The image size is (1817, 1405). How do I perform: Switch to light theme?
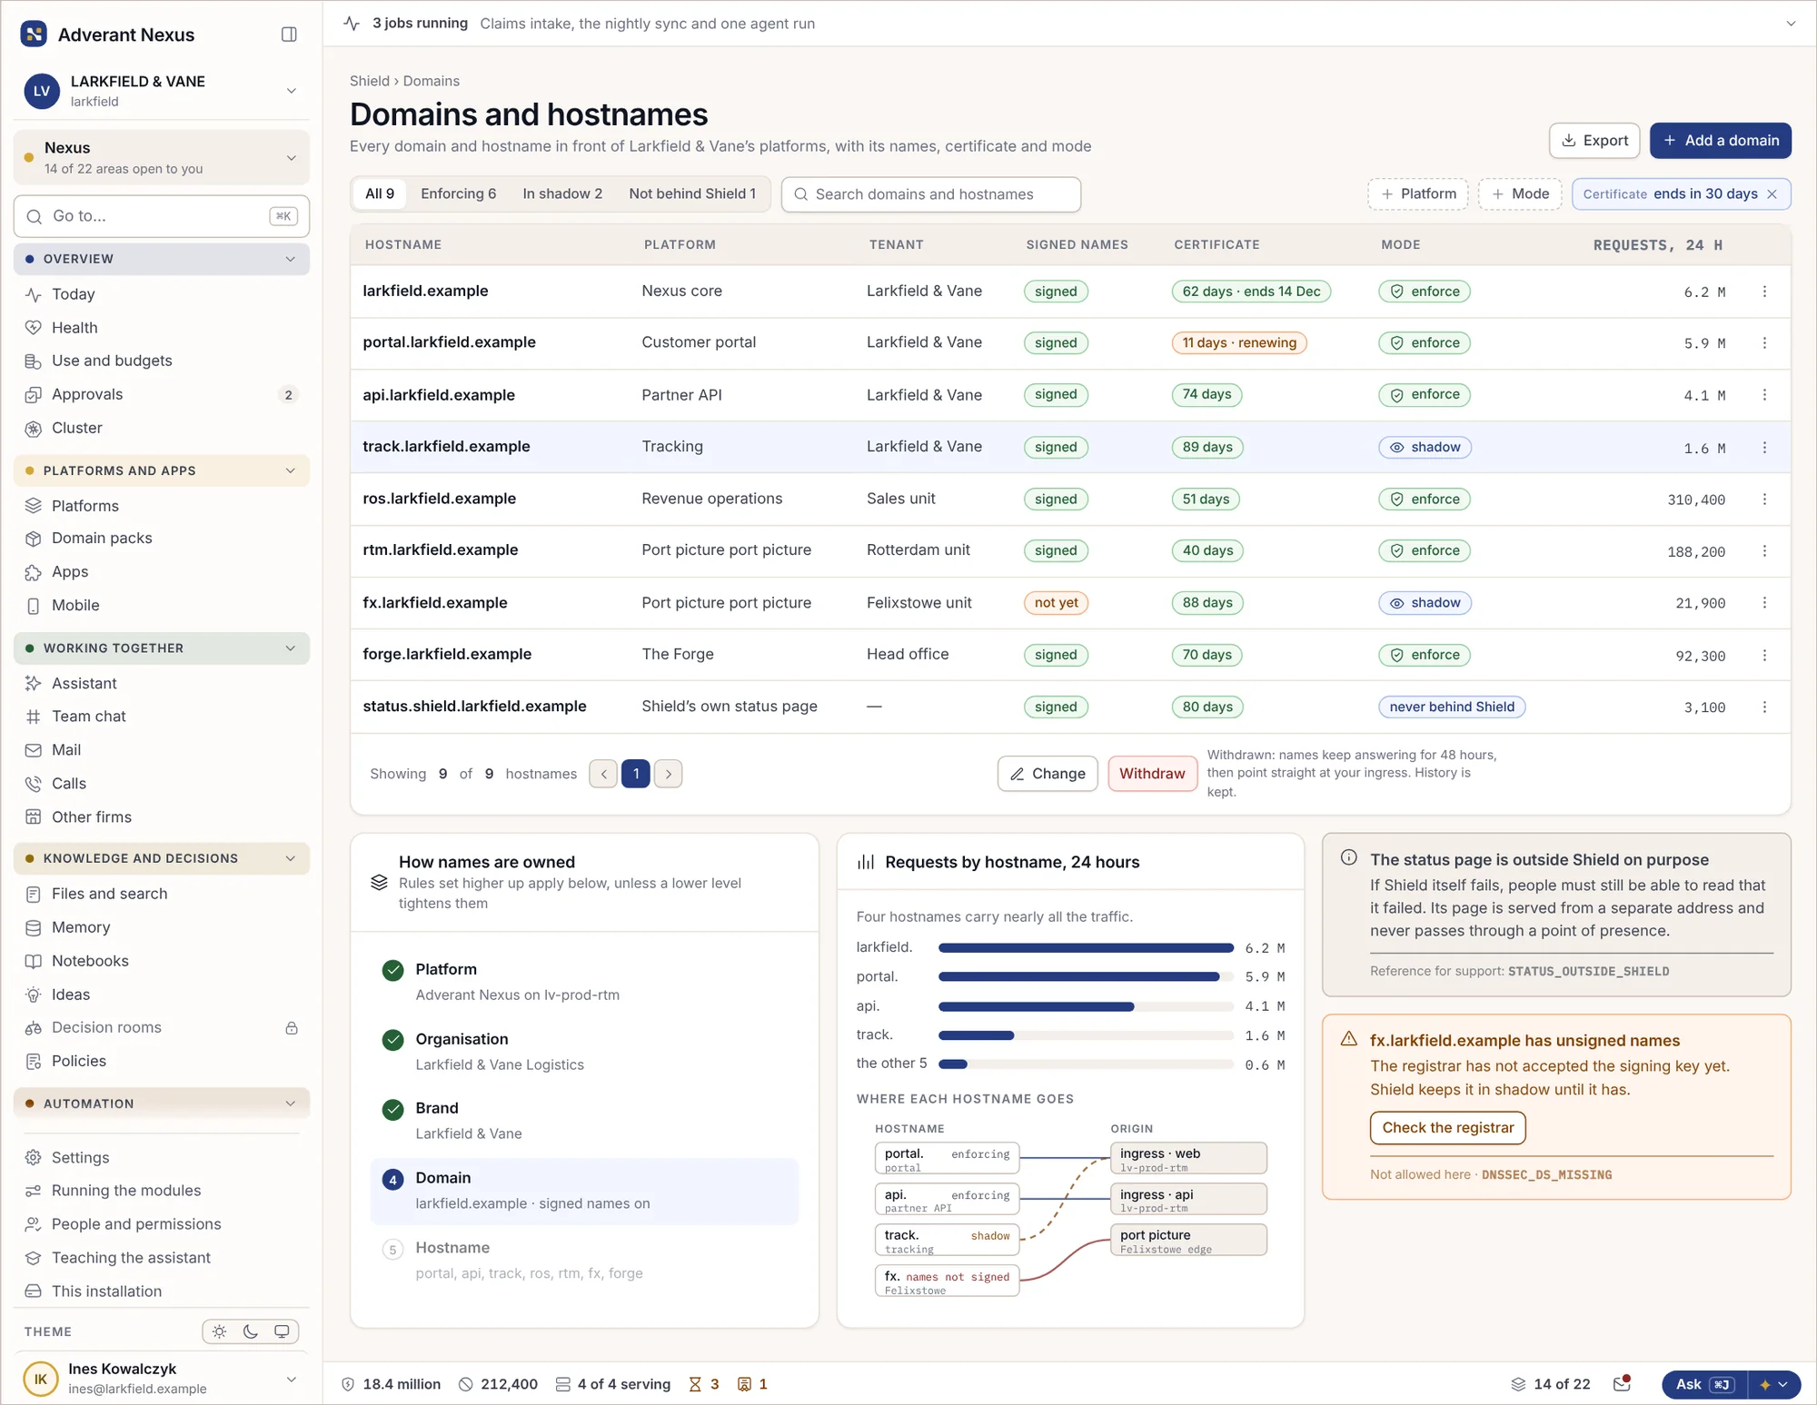pyautogui.click(x=219, y=1331)
